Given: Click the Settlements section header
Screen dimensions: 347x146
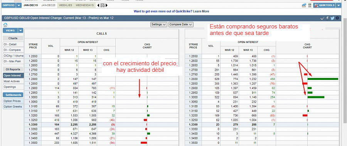Looking at the screenshot, I should click(x=13, y=95).
